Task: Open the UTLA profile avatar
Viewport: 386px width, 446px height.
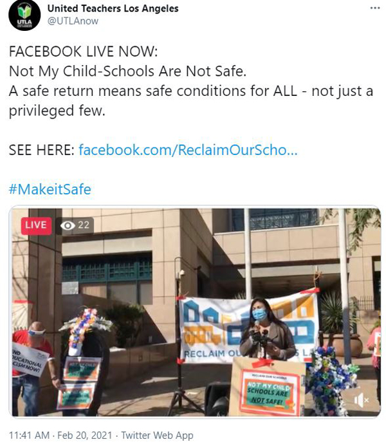Action: [x=24, y=15]
